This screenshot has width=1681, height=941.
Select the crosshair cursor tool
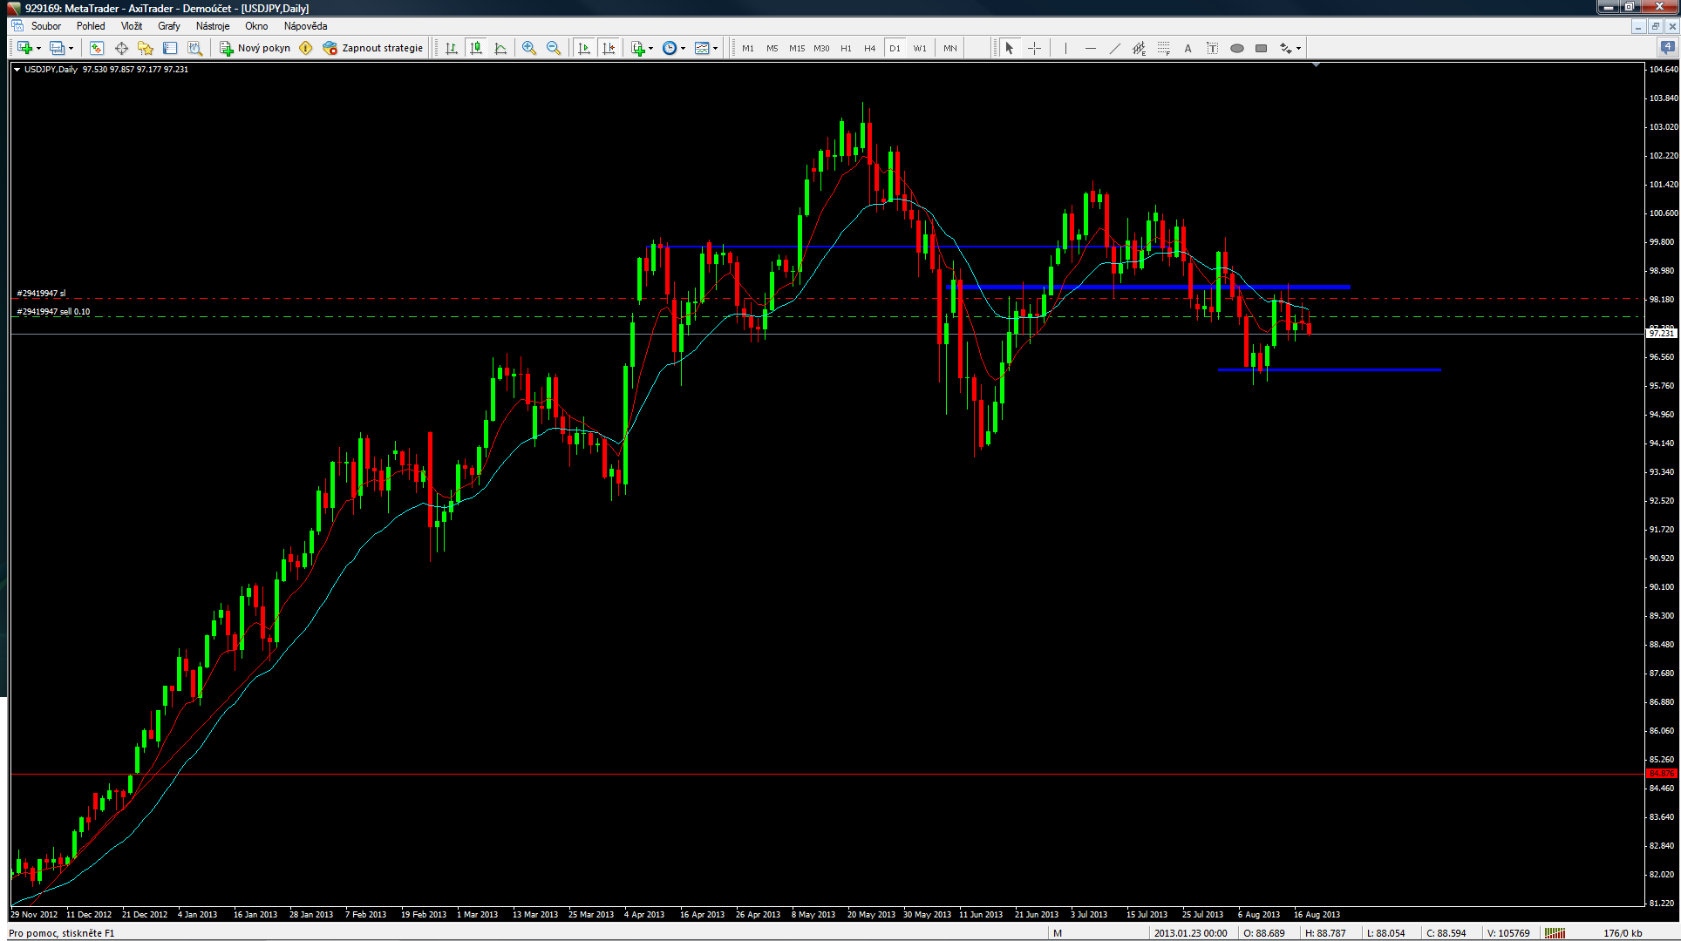[1034, 48]
